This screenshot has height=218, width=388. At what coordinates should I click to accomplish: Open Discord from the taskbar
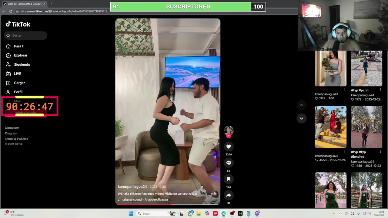(257, 213)
